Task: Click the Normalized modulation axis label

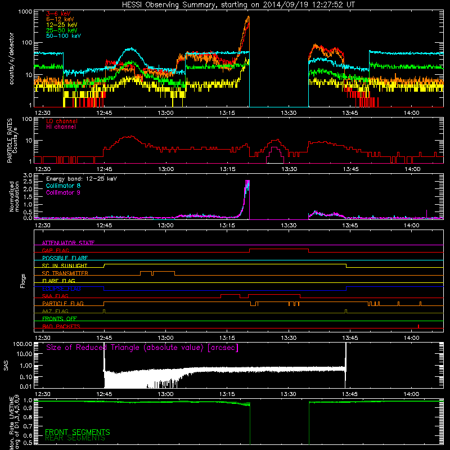Action: click(14, 196)
